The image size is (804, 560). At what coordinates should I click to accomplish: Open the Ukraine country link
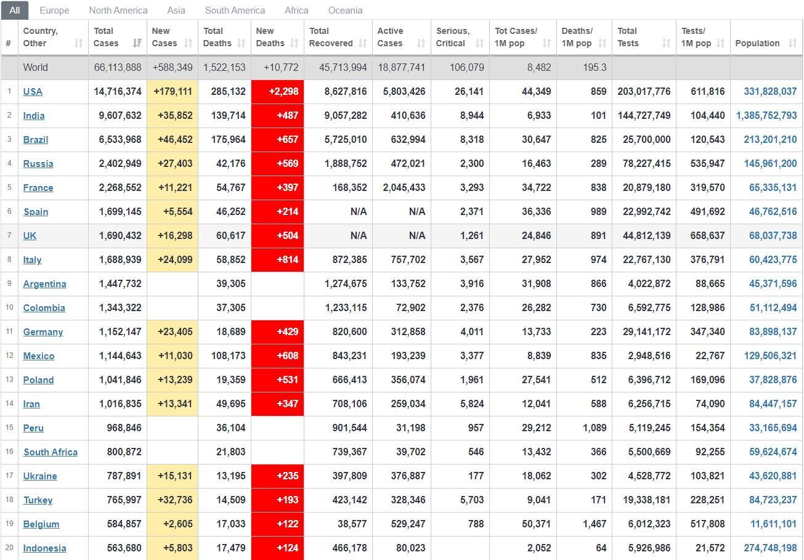click(x=40, y=476)
